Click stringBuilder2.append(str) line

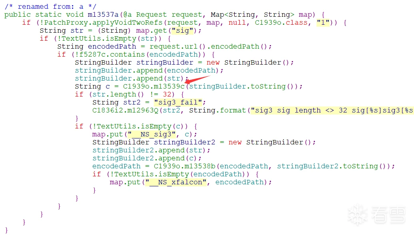pos(151,150)
